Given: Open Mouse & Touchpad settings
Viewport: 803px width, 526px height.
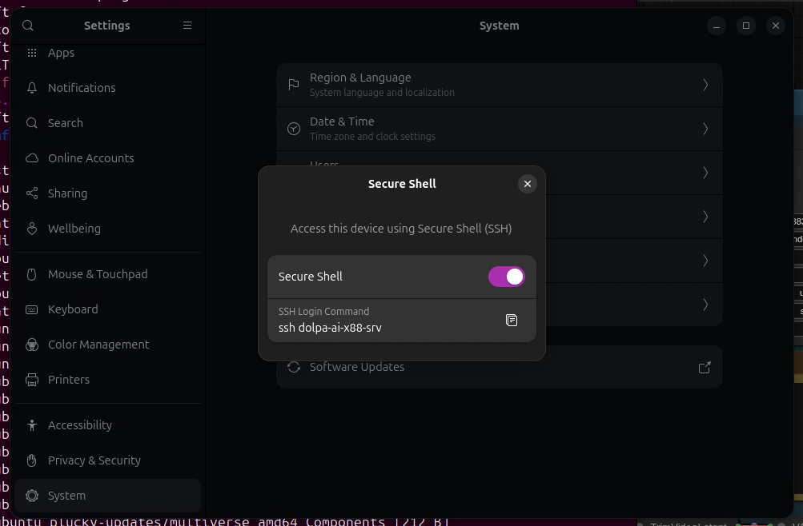Looking at the screenshot, I should (98, 274).
